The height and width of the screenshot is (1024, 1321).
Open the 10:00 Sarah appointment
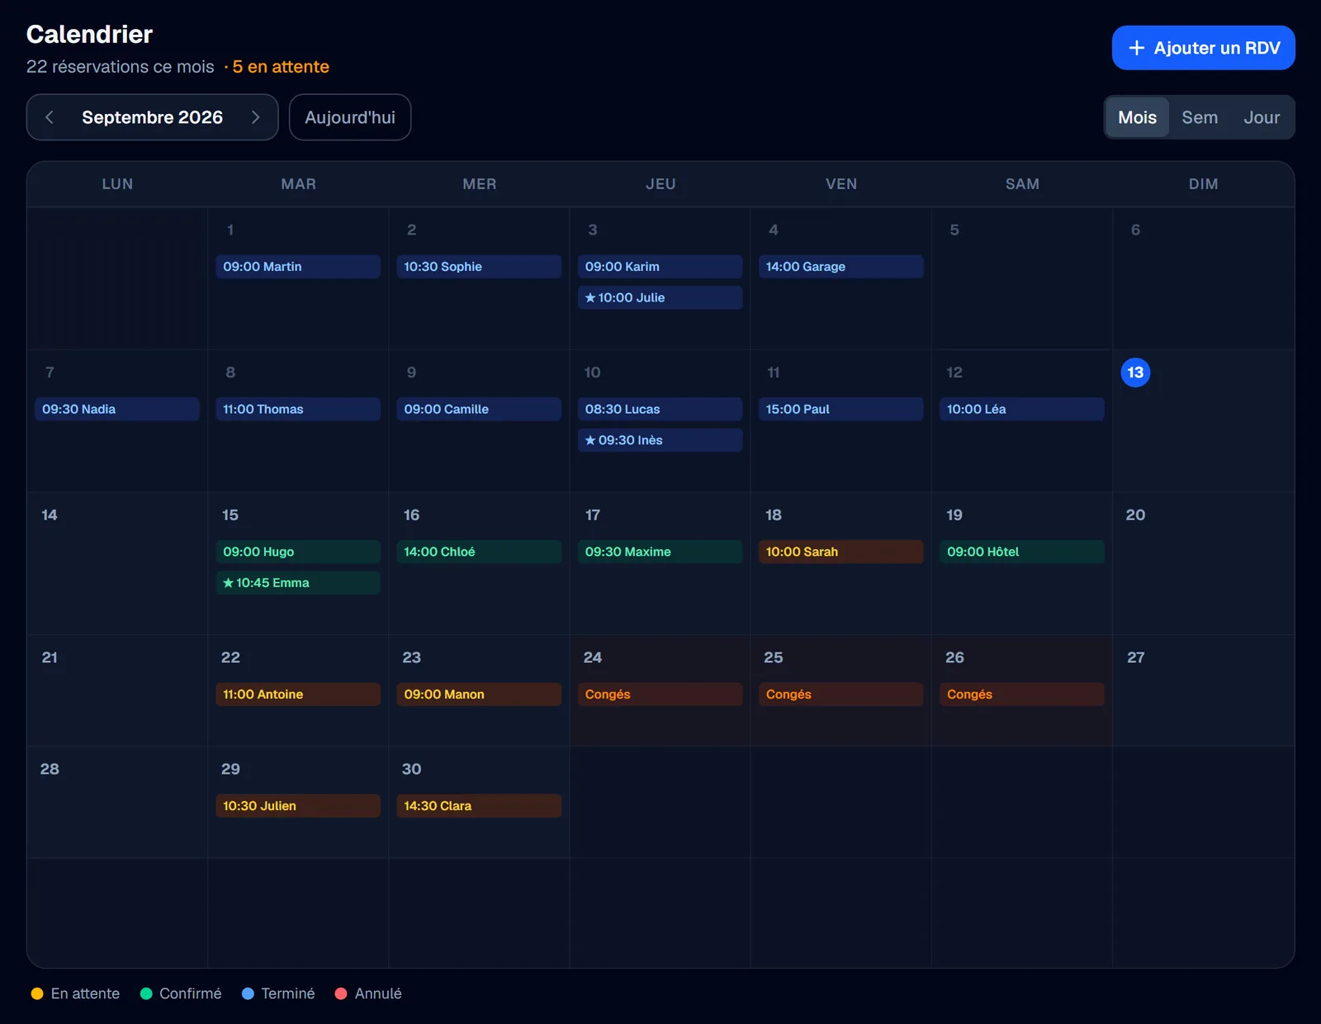(840, 552)
